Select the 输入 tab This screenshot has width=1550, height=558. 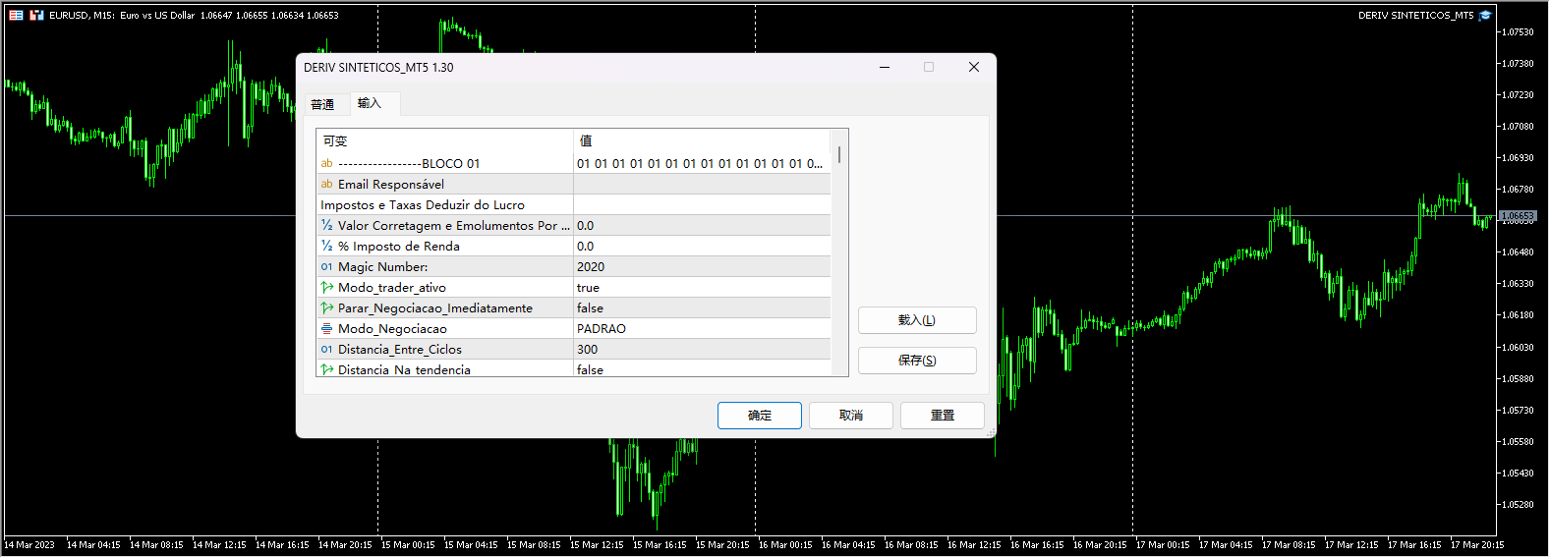tap(370, 103)
